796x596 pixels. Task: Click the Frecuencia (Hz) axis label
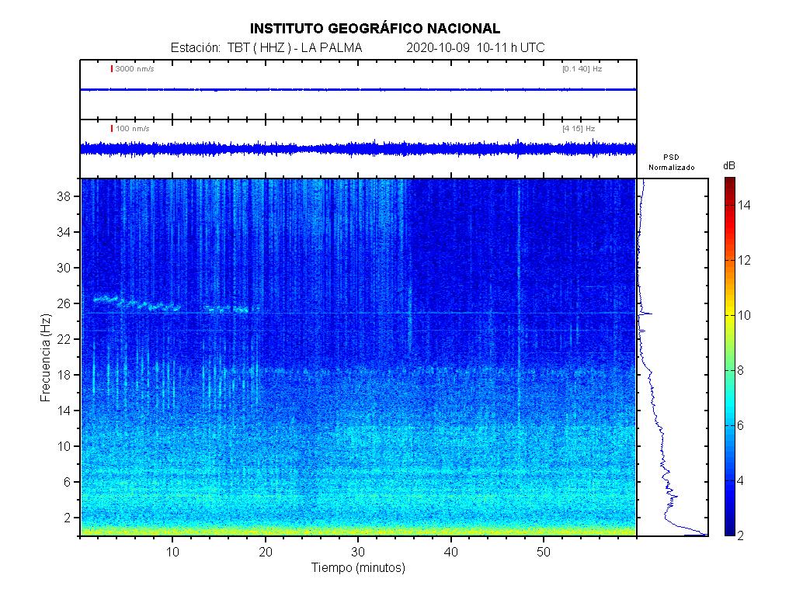[45, 357]
